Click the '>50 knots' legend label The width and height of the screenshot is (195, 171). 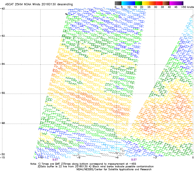[187, 7]
